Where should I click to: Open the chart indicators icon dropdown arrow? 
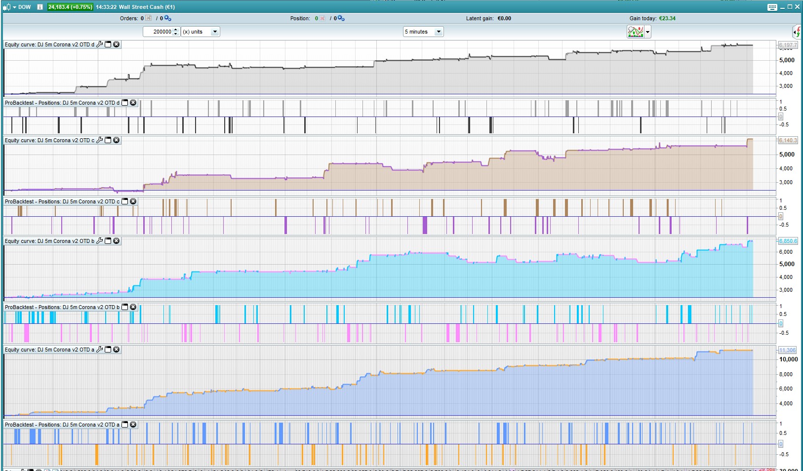[647, 32]
